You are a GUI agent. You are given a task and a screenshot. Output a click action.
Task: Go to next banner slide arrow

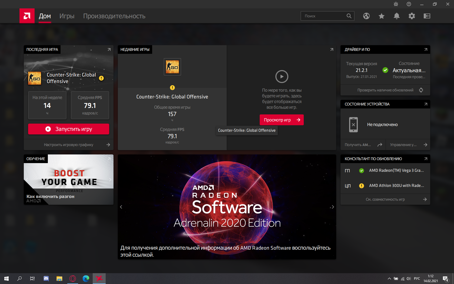(333, 207)
